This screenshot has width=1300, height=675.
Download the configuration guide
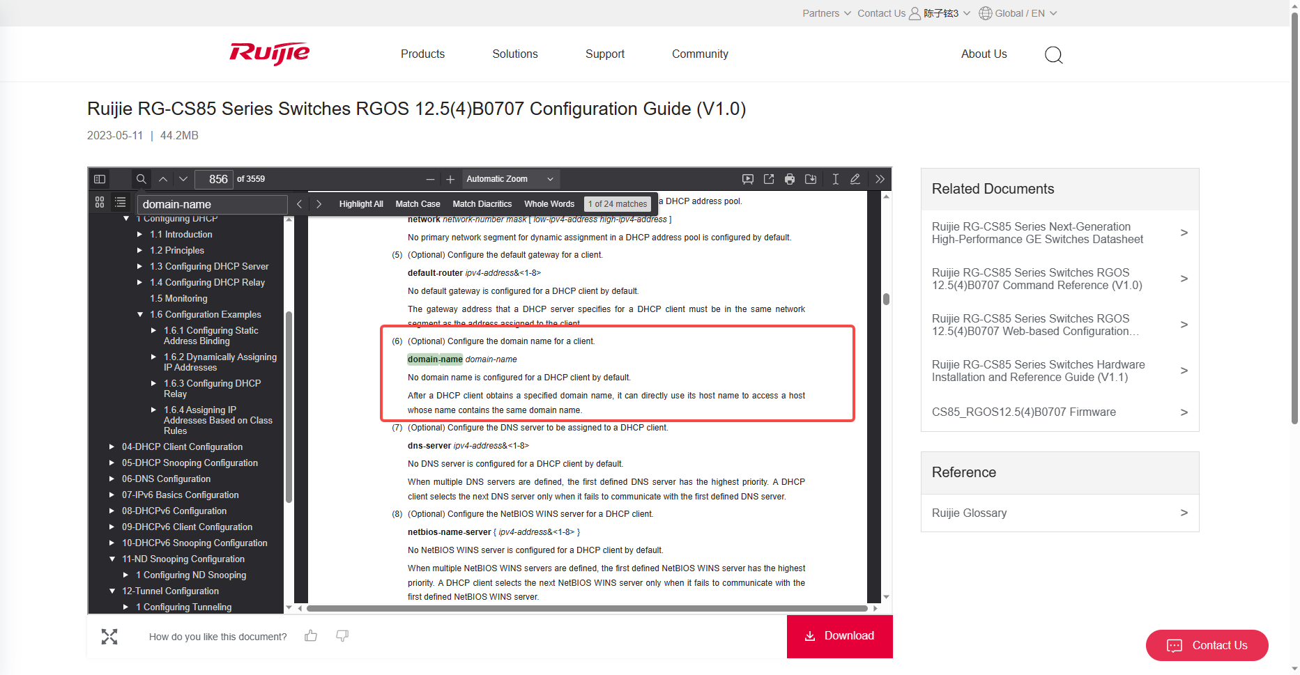(840, 636)
